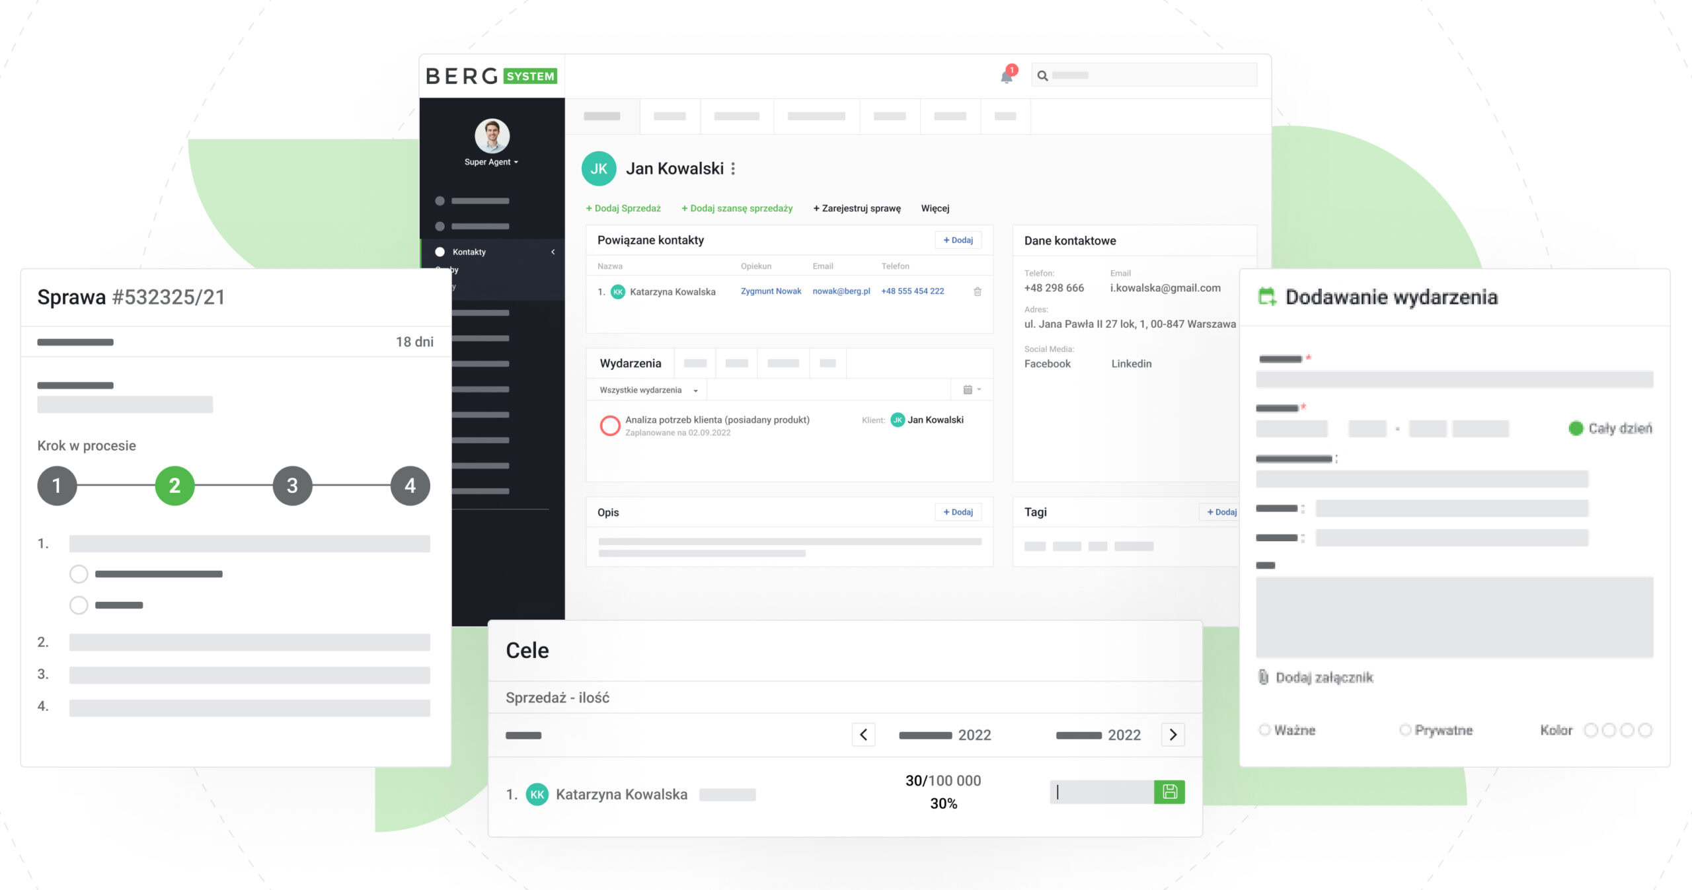Pick the last Kolor circle
This screenshot has height=890, width=1692.
1645,729
